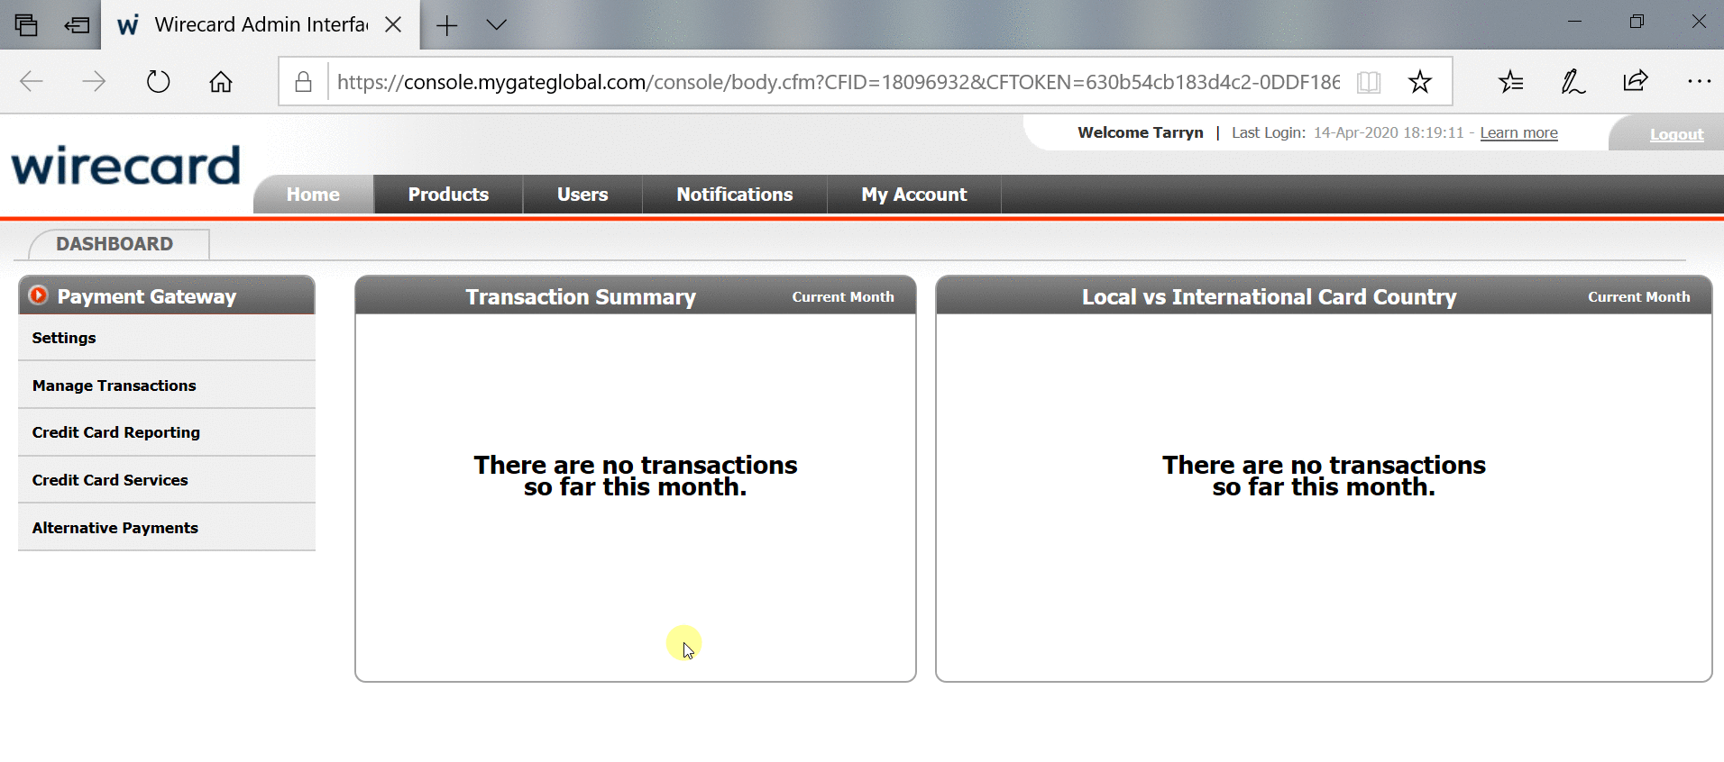Follow the Learn more link
Screen dimensions: 1724x762
pos(1518,132)
